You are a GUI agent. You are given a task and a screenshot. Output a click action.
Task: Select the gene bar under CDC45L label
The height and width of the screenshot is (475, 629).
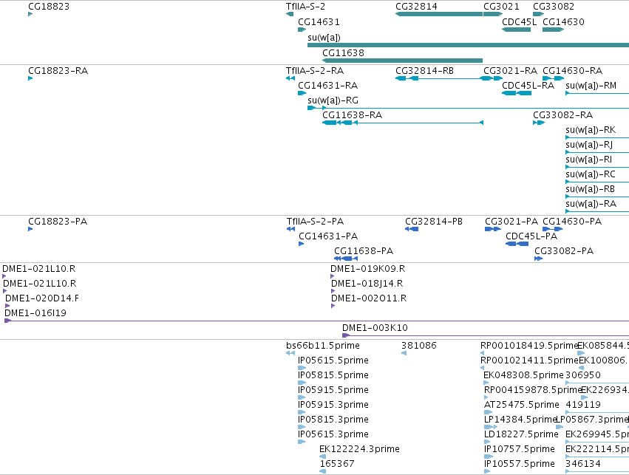coord(516,30)
